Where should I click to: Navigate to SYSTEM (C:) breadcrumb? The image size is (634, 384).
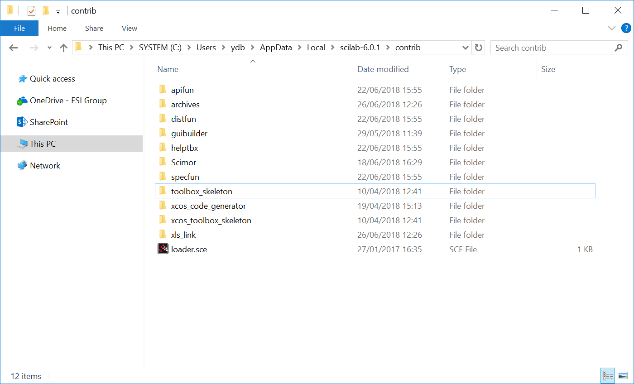(x=160, y=48)
